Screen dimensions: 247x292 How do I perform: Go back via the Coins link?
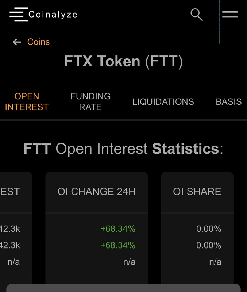click(39, 42)
